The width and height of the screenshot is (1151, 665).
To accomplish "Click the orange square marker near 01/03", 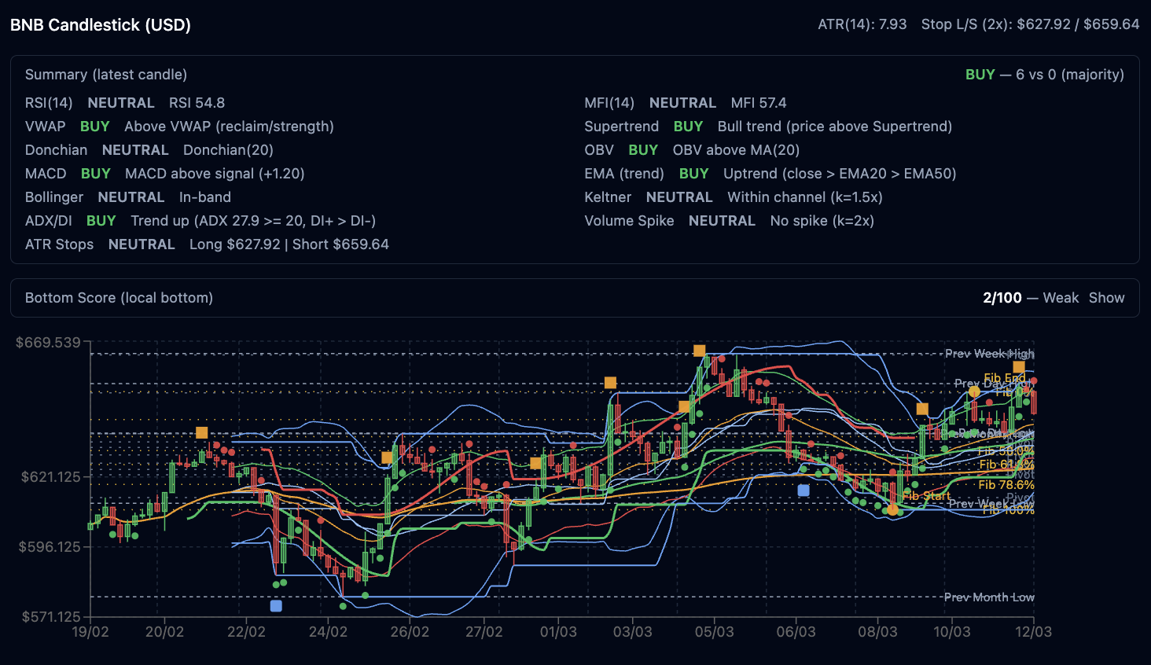I will 535,463.
